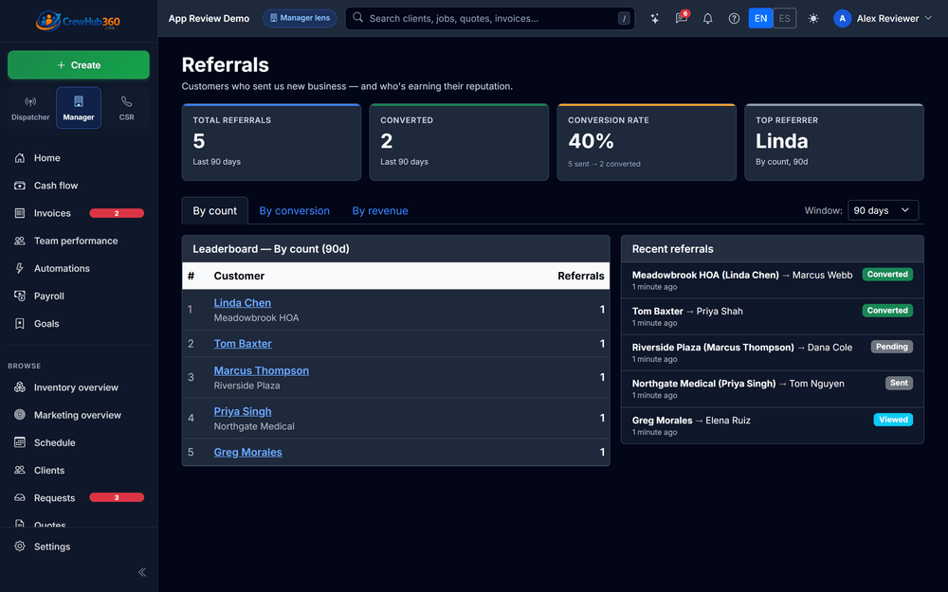This screenshot has width=948, height=592.
Task: Switch language to EN
Action: tap(760, 18)
